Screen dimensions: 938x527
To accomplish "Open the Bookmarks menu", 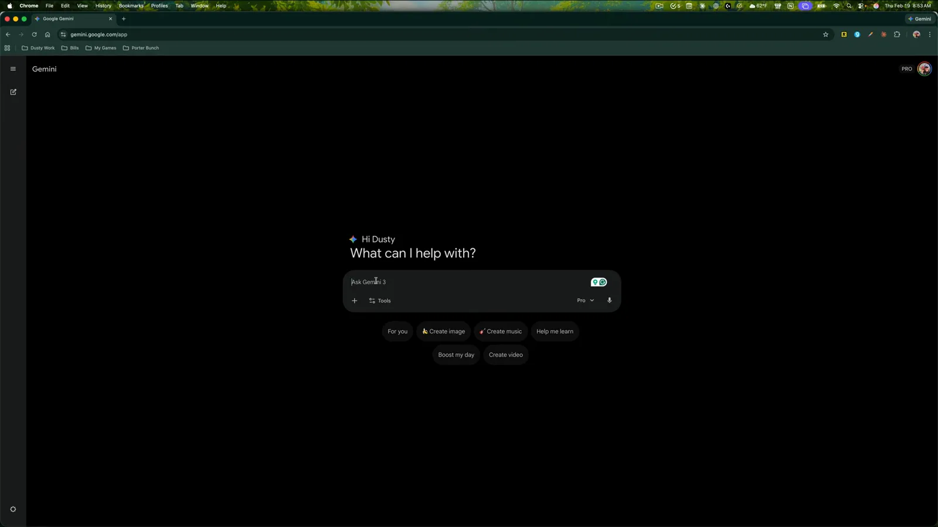I will coord(131,6).
